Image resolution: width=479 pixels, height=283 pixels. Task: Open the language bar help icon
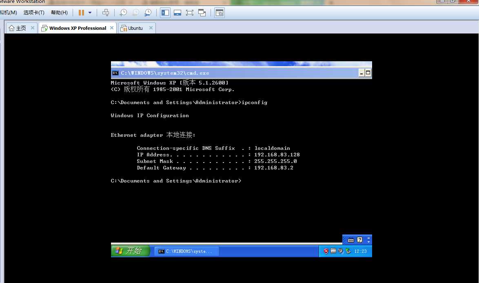(x=359, y=240)
